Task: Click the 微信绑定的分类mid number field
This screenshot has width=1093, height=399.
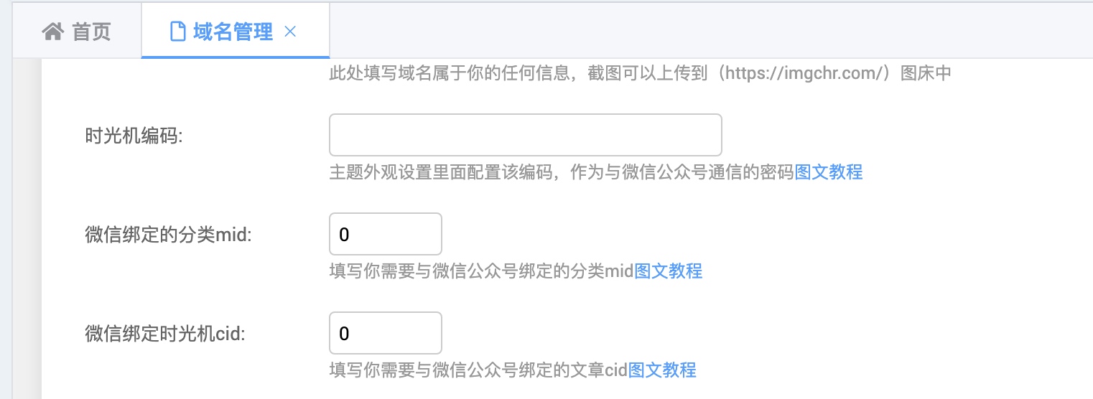Action: (x=385, y=234)
